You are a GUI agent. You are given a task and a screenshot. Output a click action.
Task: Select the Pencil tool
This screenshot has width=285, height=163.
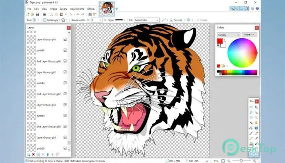(x=251, y=139)
